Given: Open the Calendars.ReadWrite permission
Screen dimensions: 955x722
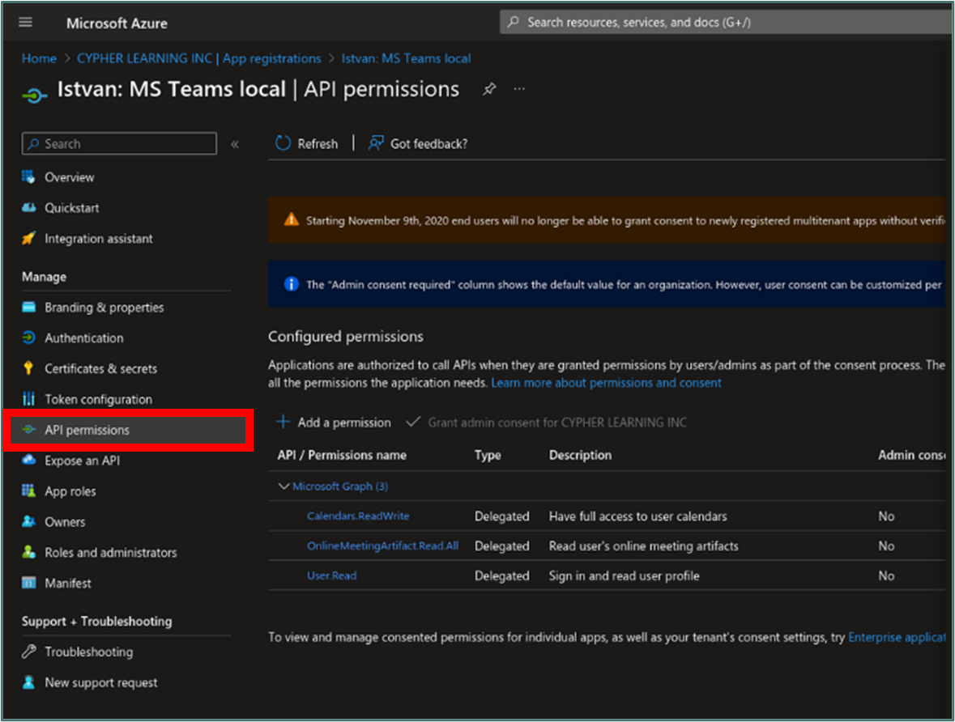Looking at the screenshot, I should [358, 516].
